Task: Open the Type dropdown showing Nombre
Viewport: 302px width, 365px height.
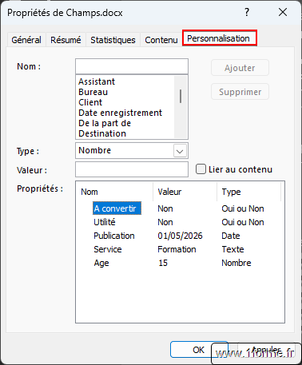Action: tap(132, 150)
